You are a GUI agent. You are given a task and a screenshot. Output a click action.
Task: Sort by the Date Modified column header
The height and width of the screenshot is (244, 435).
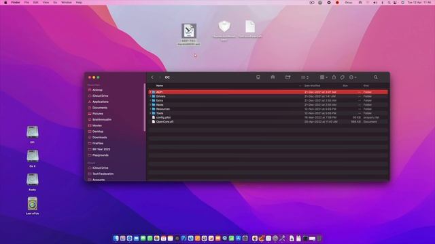312,85
